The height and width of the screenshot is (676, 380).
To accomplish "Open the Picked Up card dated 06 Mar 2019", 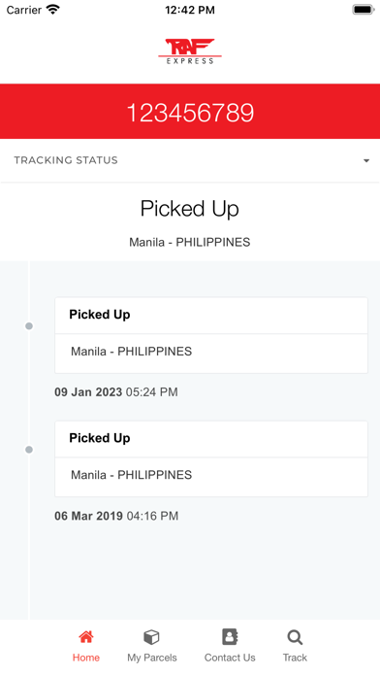I will click(x=211, y=458).
